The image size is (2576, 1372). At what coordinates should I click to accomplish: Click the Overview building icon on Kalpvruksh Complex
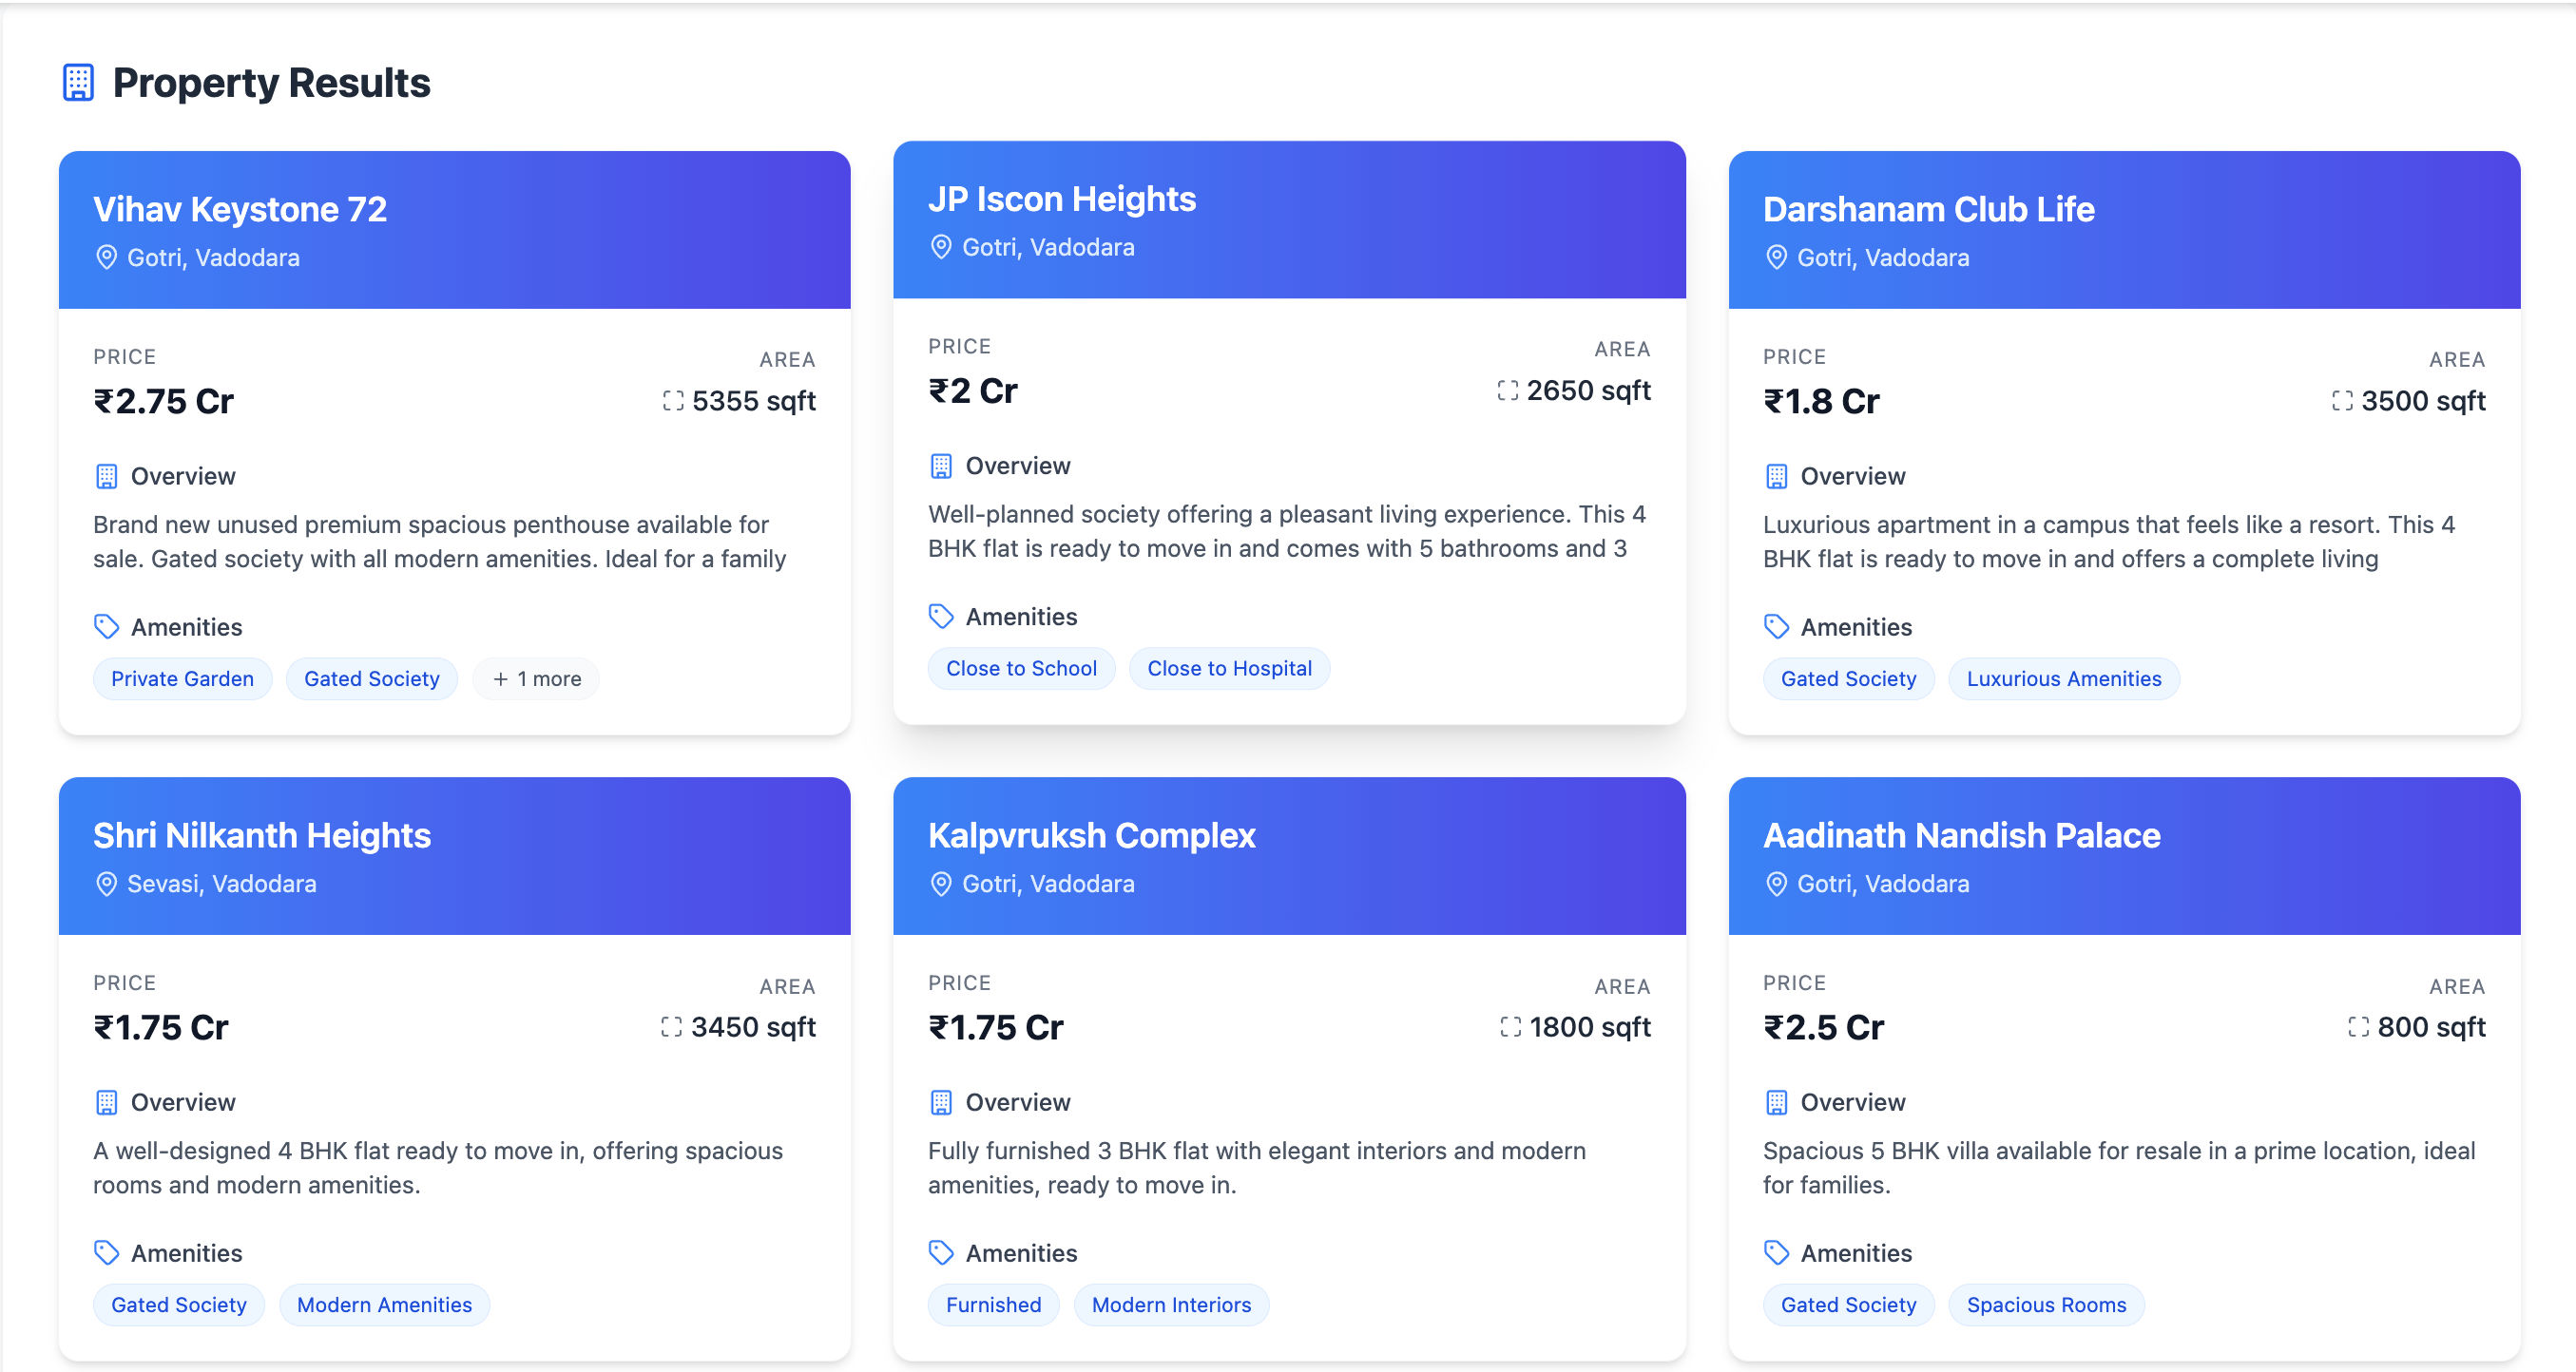tap(941, 1101)
